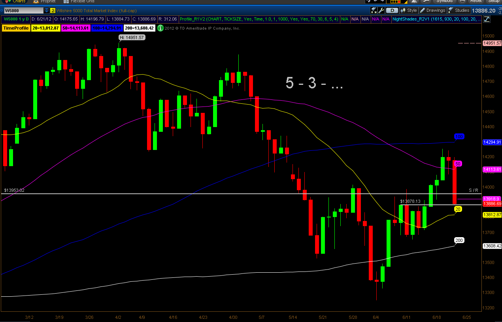Viewport: 502px width, 322px height.
Task: Click the NightShades_R2V1 study label
Action: coord(436,19)
